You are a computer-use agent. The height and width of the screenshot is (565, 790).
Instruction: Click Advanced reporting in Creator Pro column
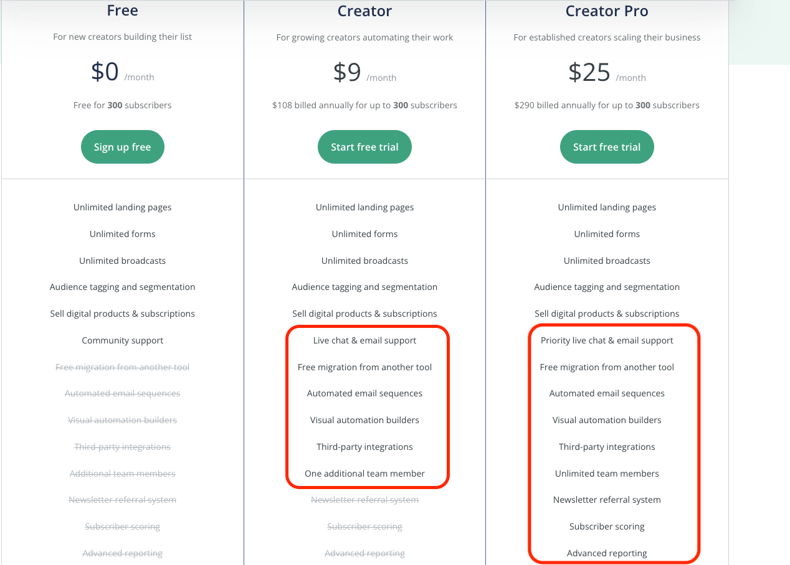[x=607, y=553]
